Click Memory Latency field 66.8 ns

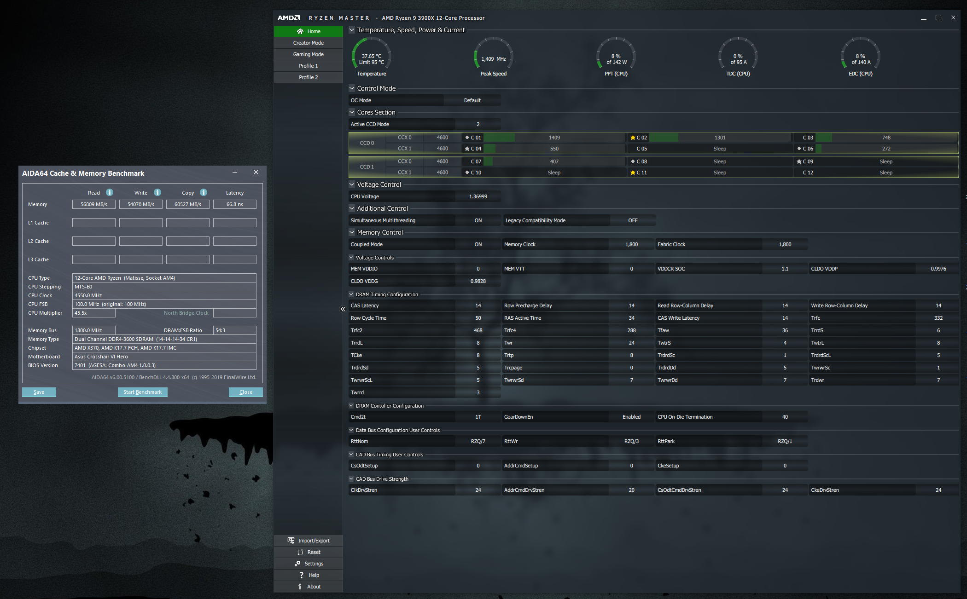[235, 204]
